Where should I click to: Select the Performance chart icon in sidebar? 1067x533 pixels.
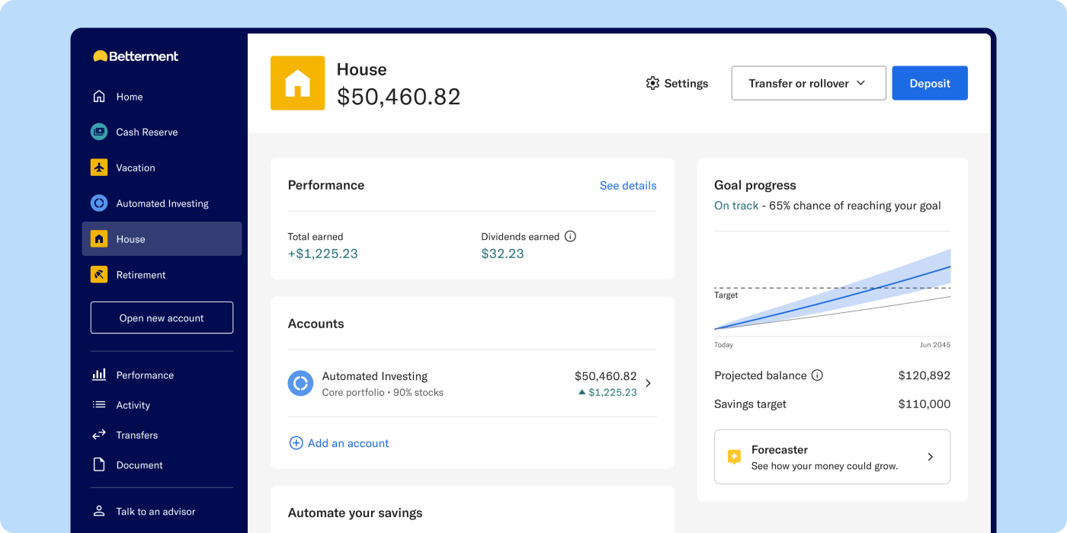99,375
